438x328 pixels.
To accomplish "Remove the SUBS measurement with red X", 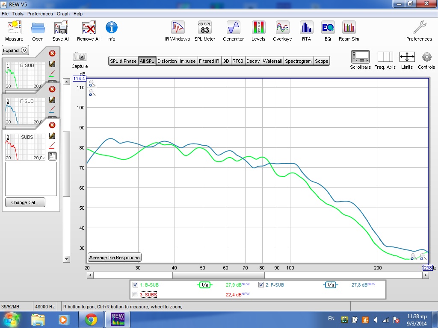I will [x=52, y=125].
